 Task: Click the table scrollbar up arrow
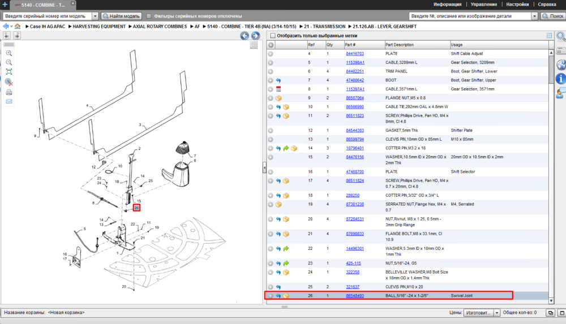551,53
